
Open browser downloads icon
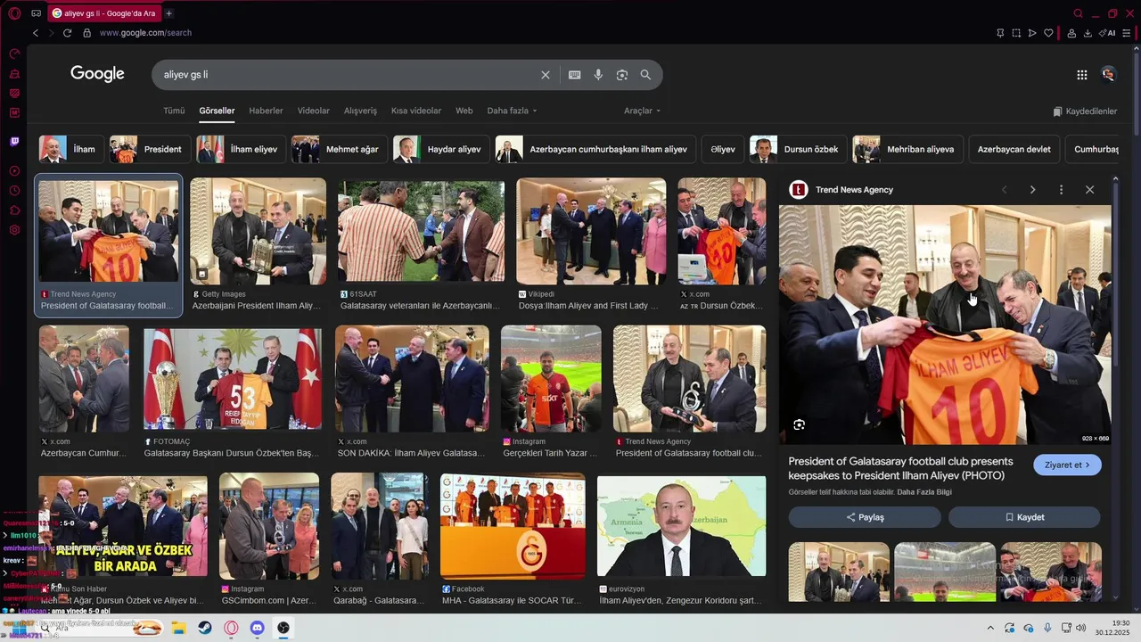pyautogui.click(x=1088, y=33)
